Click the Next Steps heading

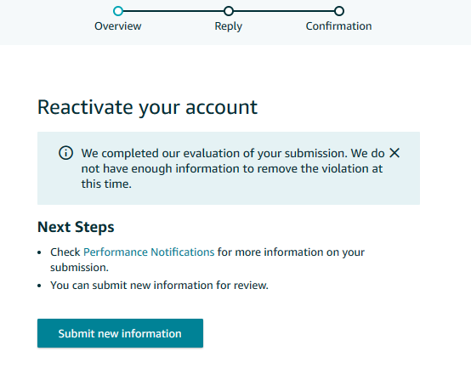click(76, 227)
